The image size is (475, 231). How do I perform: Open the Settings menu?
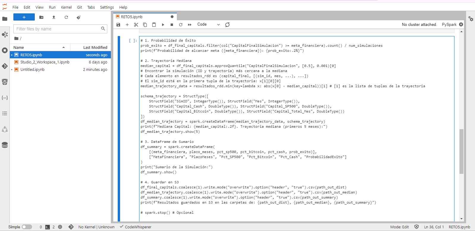pyautogui.click(x=107, y=7)
